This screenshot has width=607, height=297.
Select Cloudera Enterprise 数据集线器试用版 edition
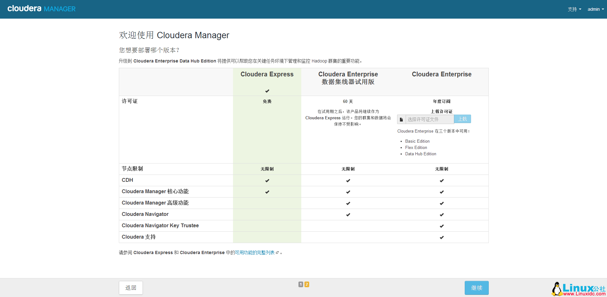(348, 78)
